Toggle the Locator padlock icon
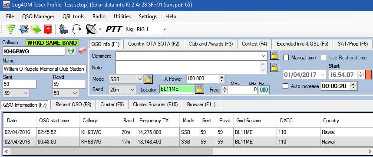 point(199,89)
